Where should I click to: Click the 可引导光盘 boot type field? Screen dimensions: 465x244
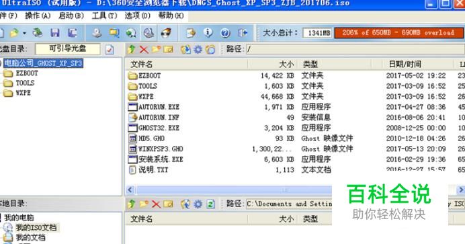coord(68,49)
